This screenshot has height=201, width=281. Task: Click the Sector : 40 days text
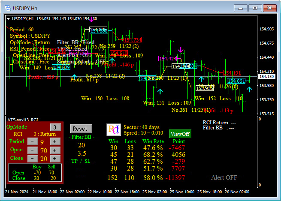(142, 127)
